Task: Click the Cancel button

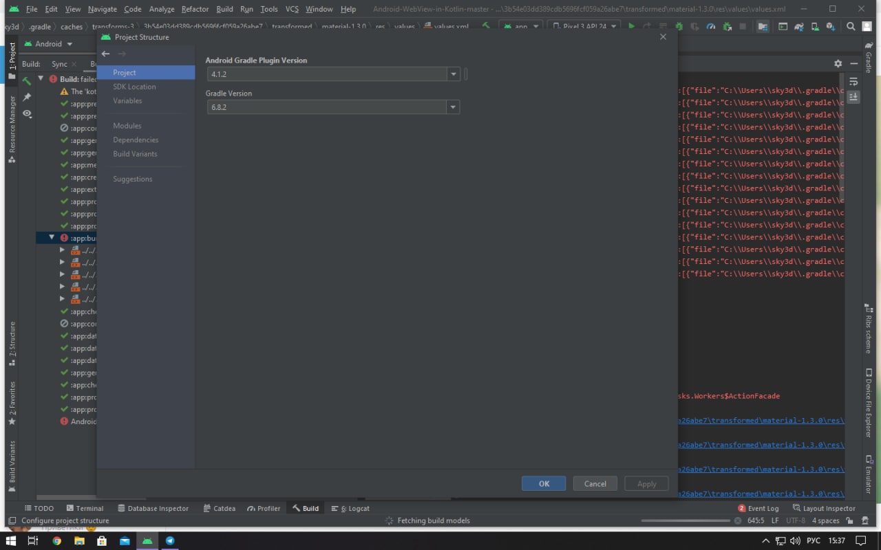Action: coord(595,483)
